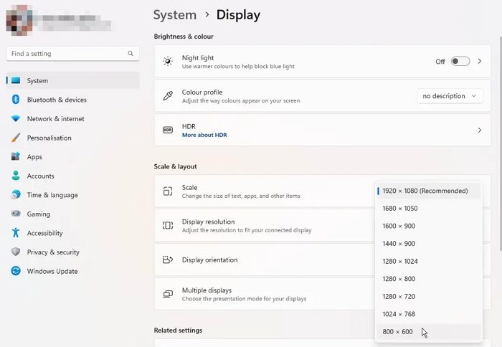Select 1280 × 1024 resolution

point(428,261)
